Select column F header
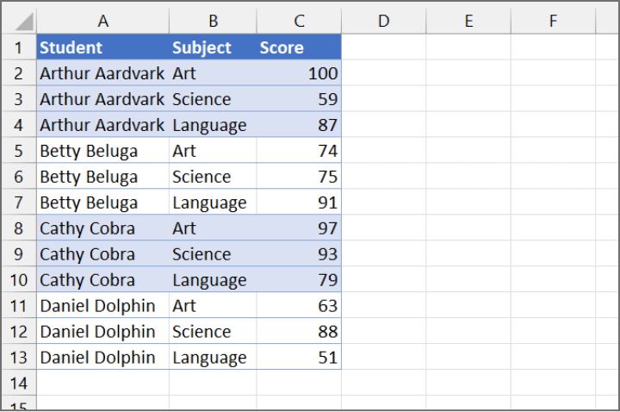Image resolution: width=620 pixels, height=412 pixels. tap(553, 21)
